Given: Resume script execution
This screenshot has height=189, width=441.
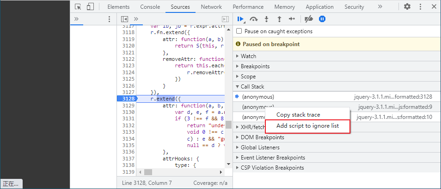Looking at the screenshot, I should pyautogui.click(x=240, y=19).
